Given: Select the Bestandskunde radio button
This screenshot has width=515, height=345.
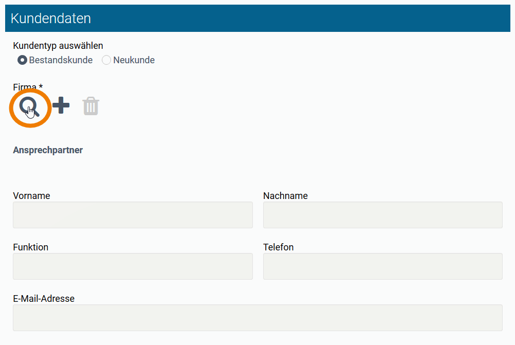Looking at the screenshot, I should (22, 60).
